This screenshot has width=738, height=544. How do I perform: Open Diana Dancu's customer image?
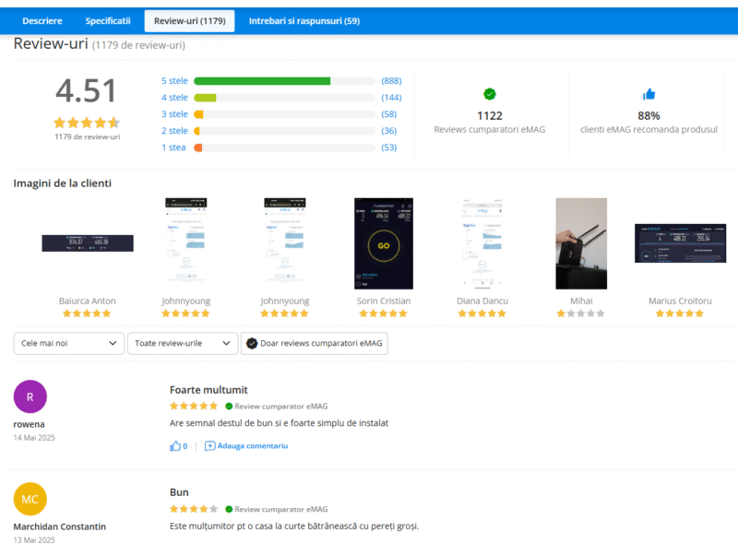pos(482,243)
